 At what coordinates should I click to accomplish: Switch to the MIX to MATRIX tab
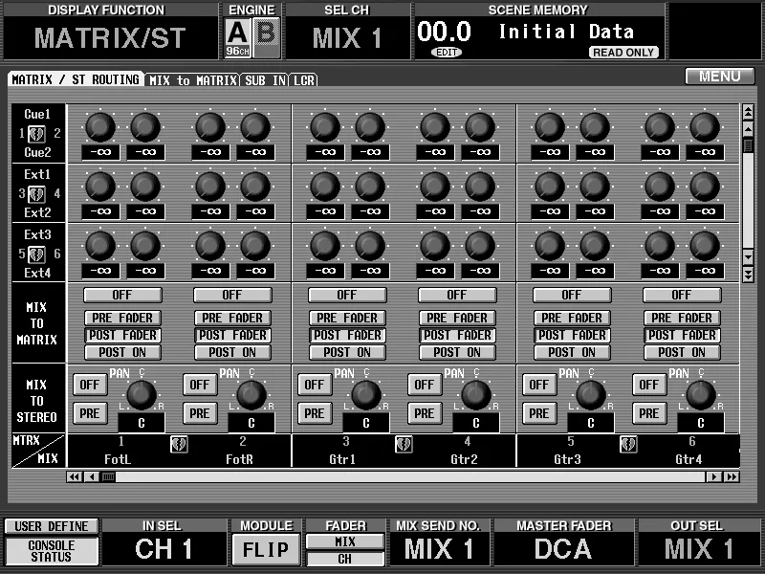193,80
